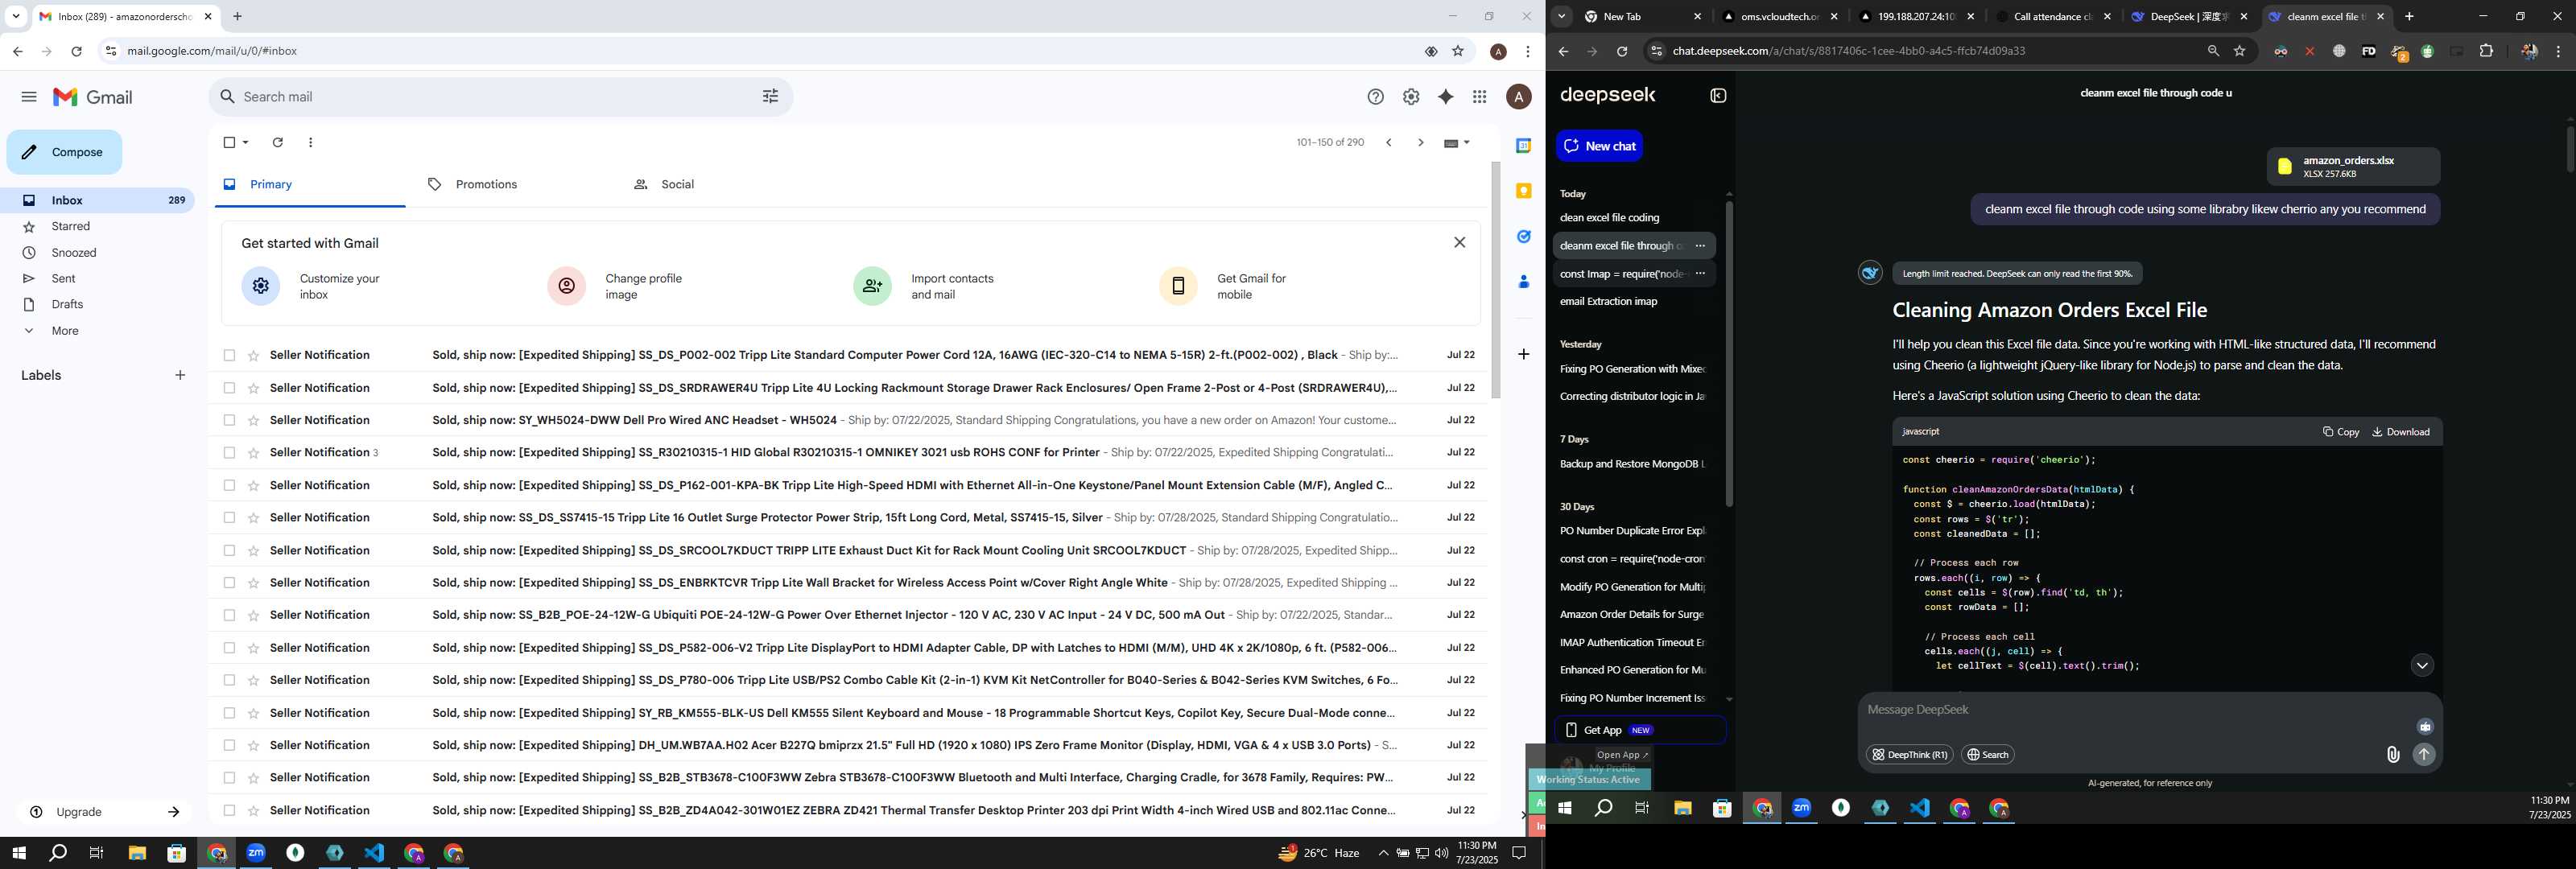The height and width of the screenshot is (869, 2576).
Task: Create a new label with plus icon
Action: [x=180, y=375]
